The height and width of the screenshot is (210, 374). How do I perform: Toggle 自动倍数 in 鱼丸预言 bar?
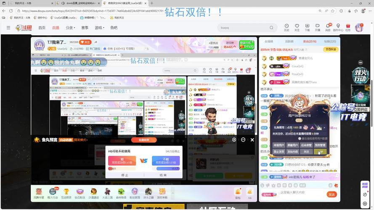(66, 140)
